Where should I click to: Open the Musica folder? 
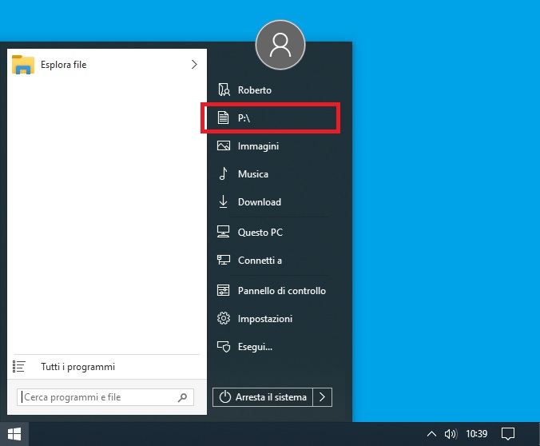[252, 174]
